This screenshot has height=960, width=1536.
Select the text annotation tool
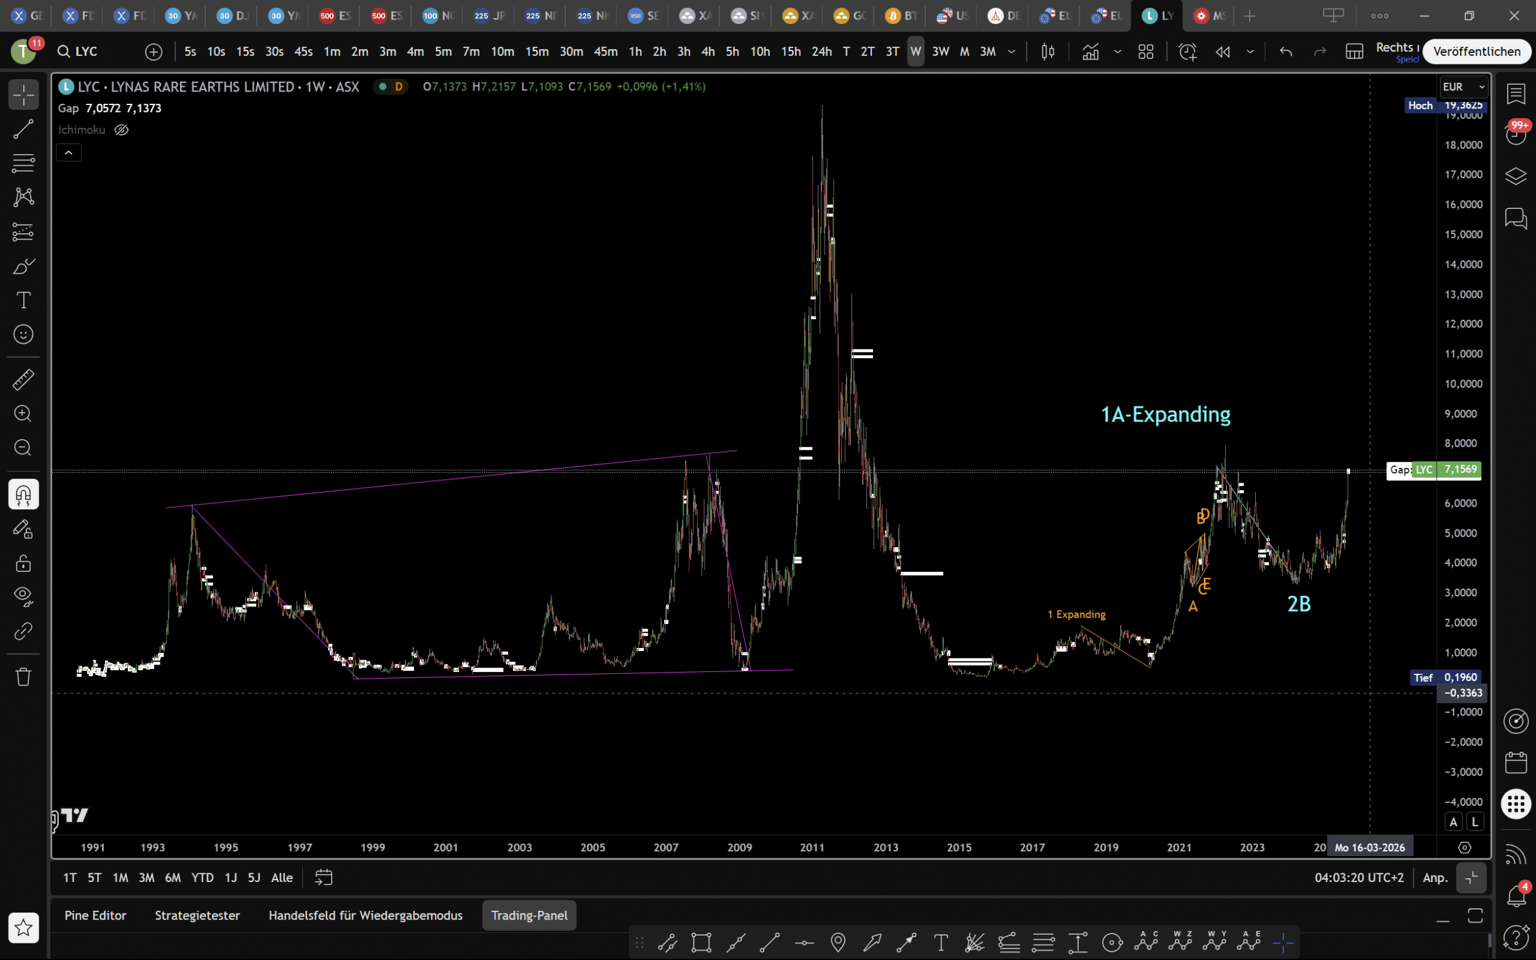23,300
